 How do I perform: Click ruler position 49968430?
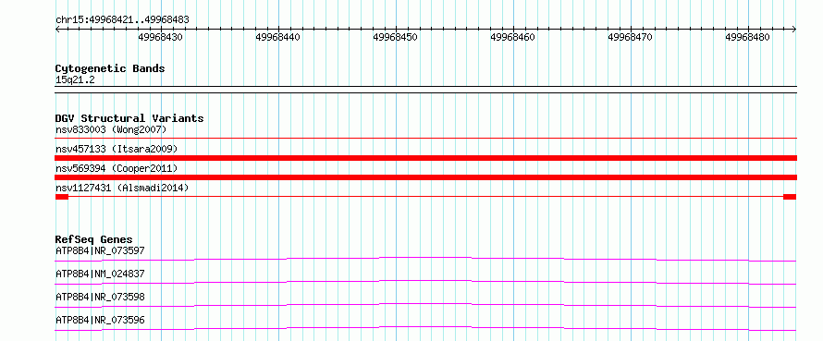pyautogui.click(x=160, y=37)
